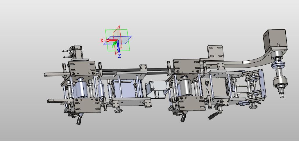Select the lower coupling on the vertical shaft
299x141 pixels.
[280, 83]
